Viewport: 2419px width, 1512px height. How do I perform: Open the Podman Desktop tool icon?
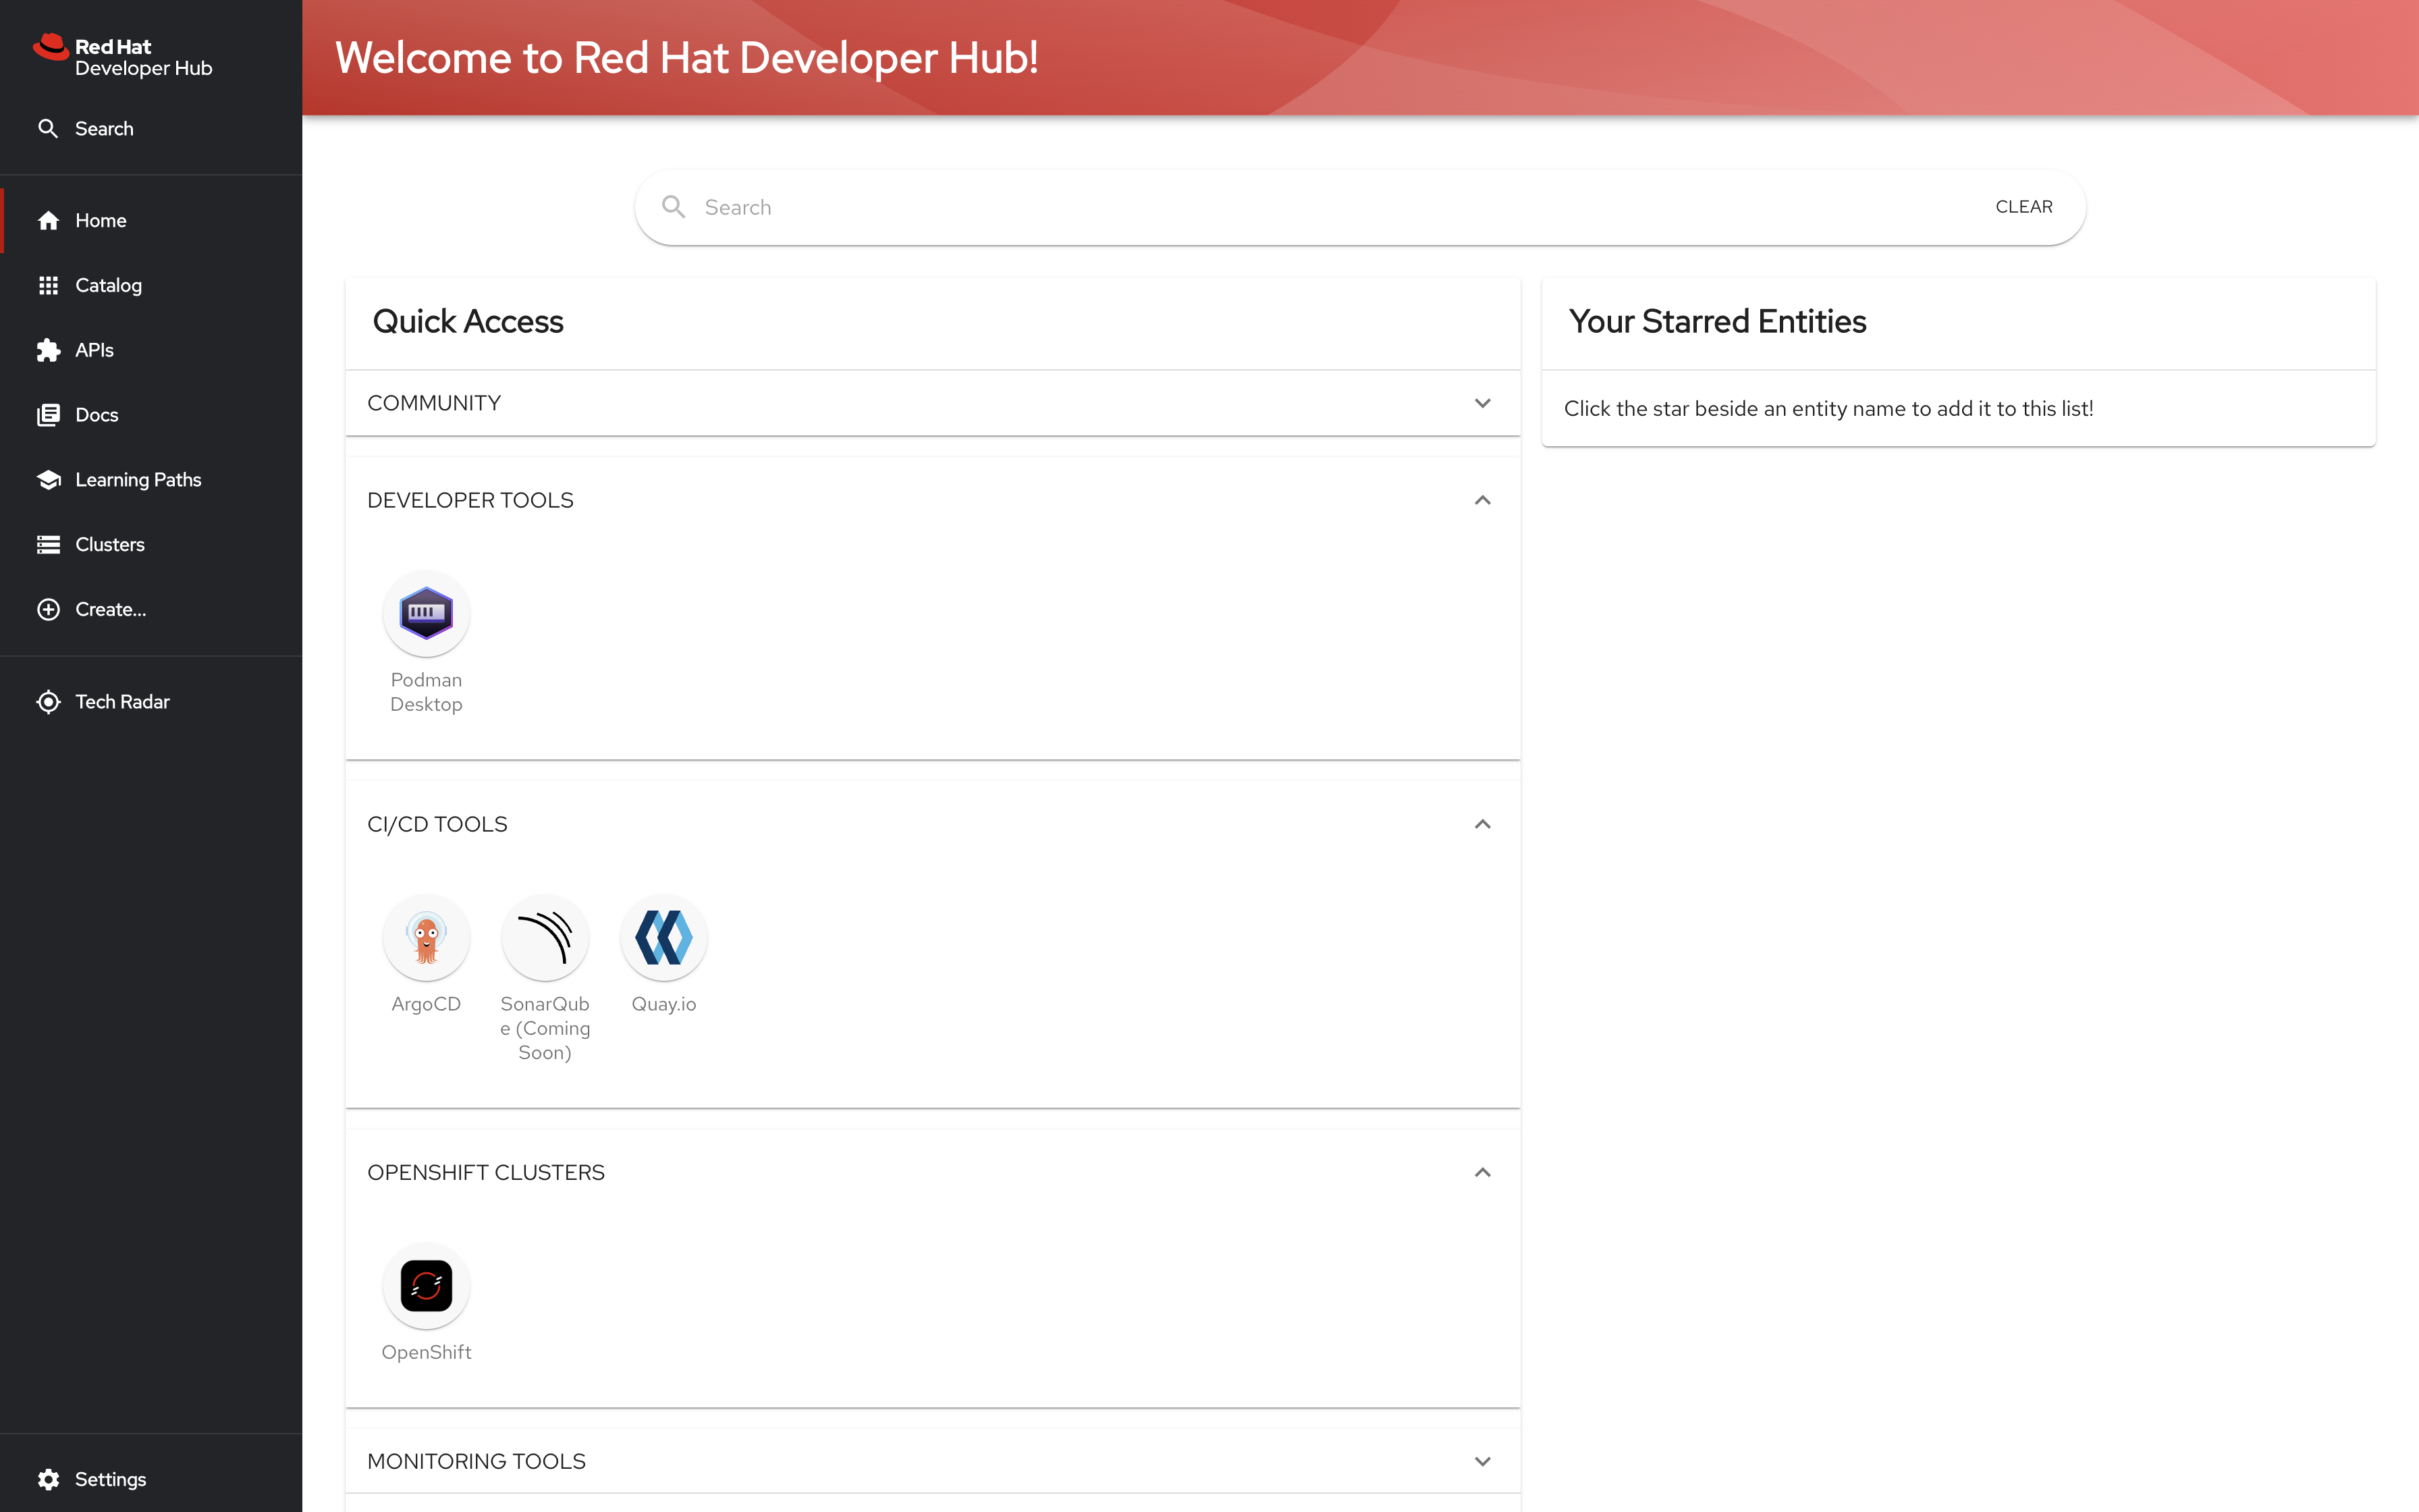426,613
